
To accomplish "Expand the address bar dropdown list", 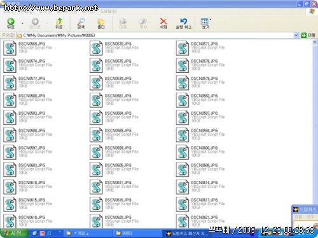I will [x=296, y=36].
